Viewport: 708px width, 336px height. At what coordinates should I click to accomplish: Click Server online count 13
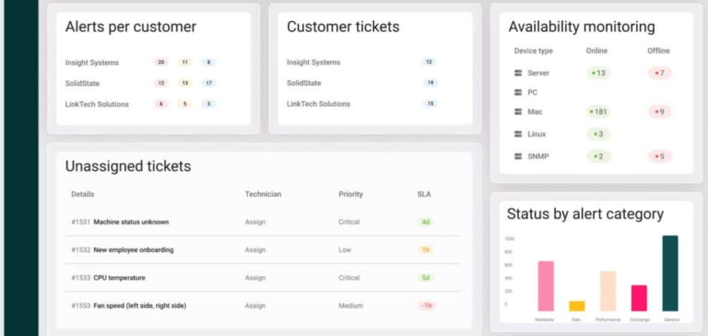point(598,73)
